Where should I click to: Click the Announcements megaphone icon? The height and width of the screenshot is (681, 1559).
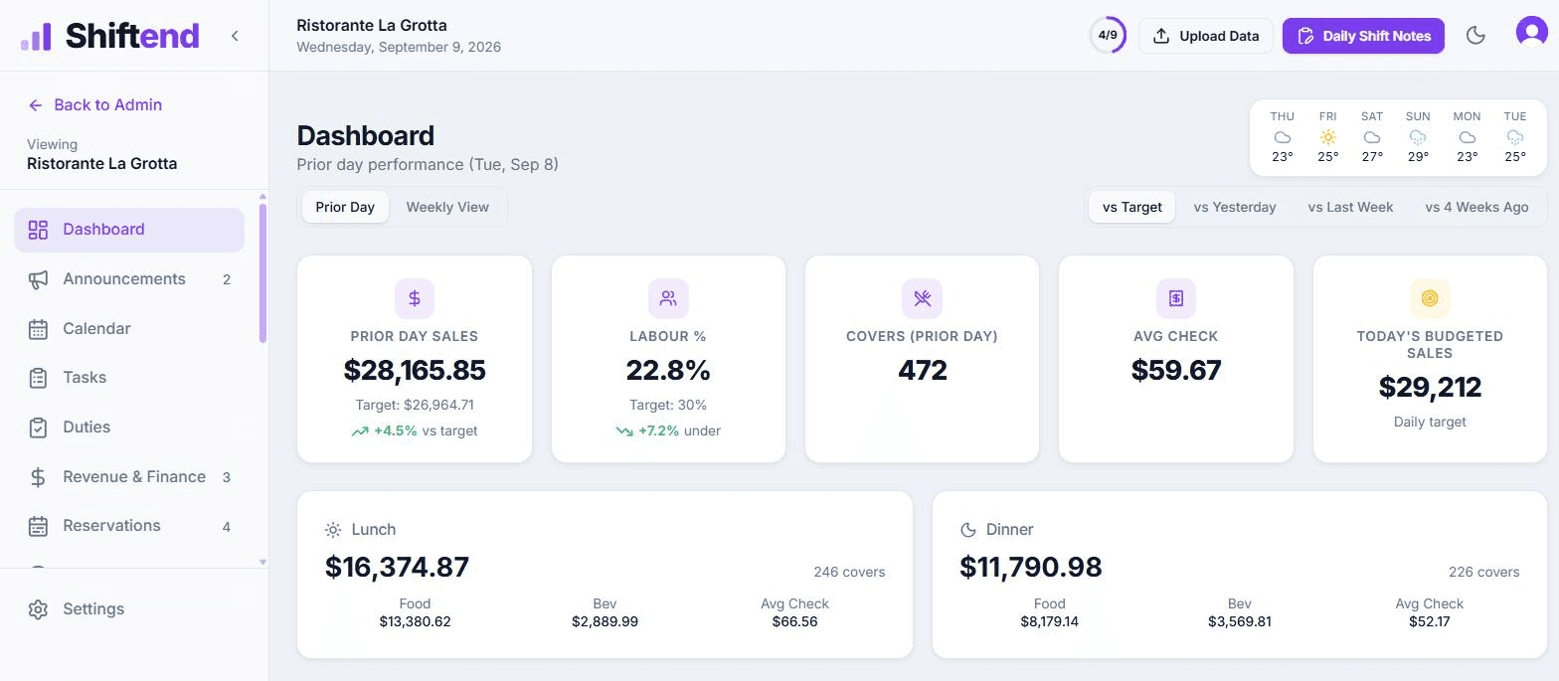coord(38,279)
